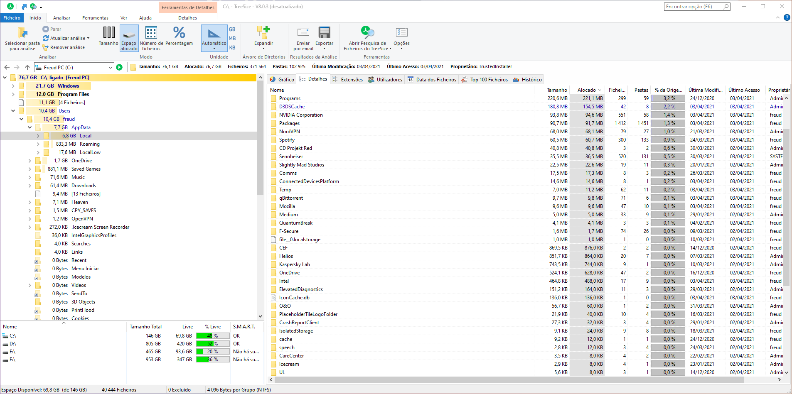Start scan with green play button
The width and height of the screenshot is (792, 394).
(x=119, y=67)
